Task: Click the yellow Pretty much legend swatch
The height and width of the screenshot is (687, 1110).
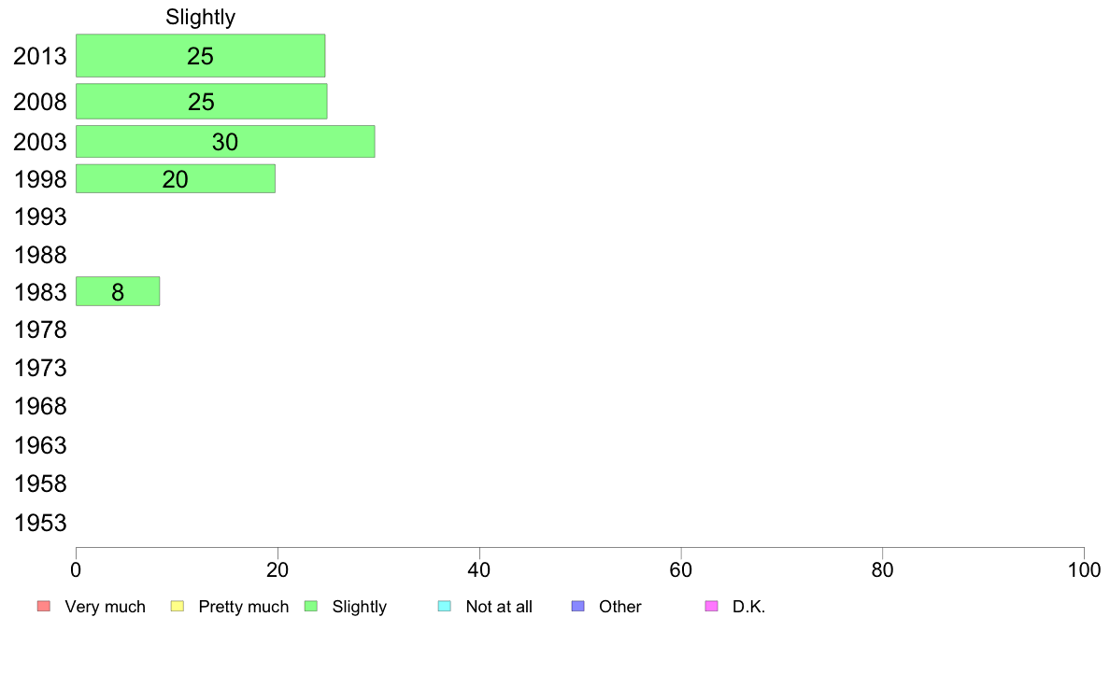Action: [177, 607]
